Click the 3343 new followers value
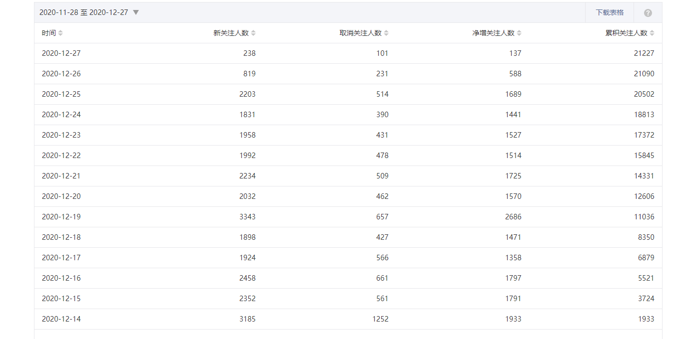The image size is (686, 339). [x=247, y=217]
